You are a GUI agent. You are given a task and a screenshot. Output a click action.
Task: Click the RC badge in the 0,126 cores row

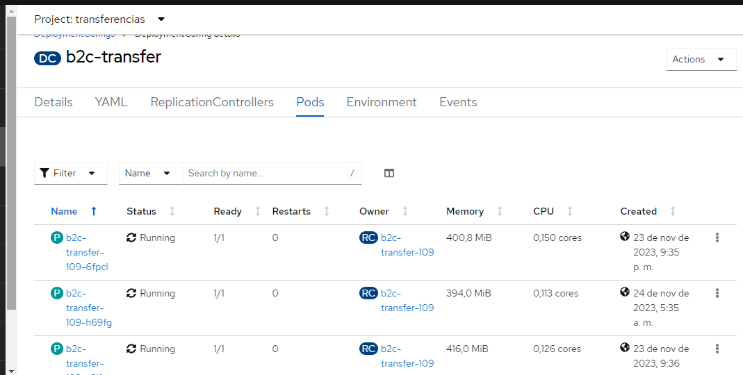point(368,349)
